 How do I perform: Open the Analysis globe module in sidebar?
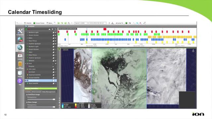(x=20, y=48)
